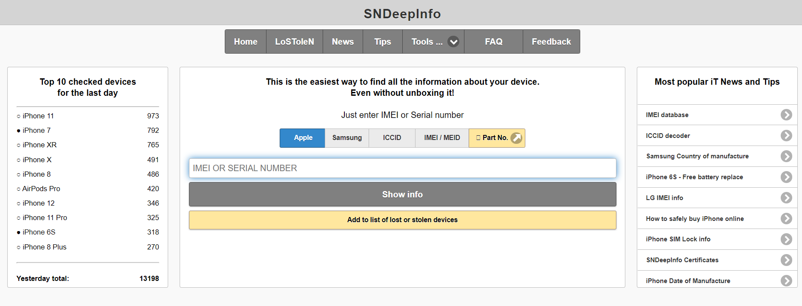Screen dimensions: 802x306
Task: Open the LG IMEI info article
Action: click(717, 198)
